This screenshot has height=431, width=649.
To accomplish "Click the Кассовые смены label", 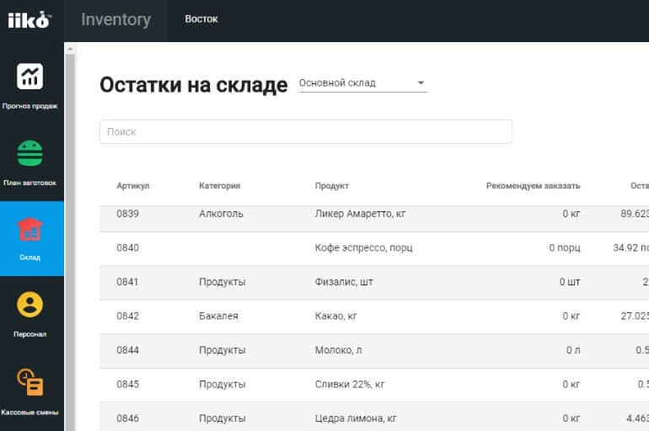I will click(29, 412).
